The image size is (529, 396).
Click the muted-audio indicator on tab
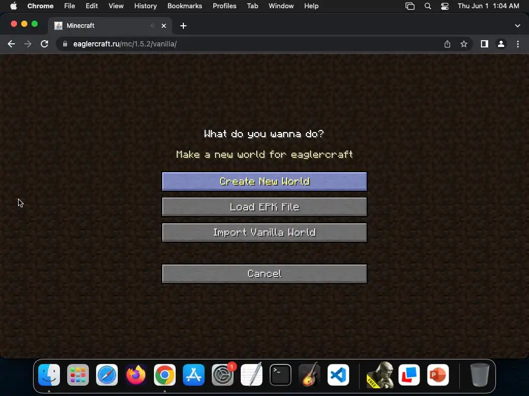152,26
